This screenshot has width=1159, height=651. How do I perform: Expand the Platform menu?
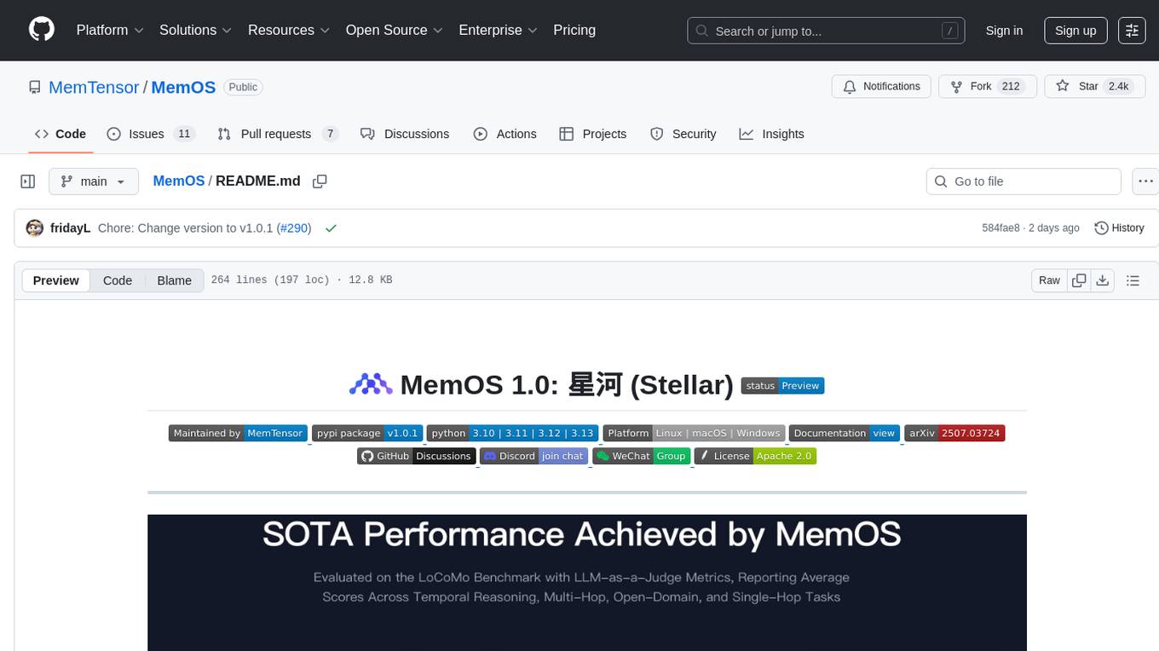click(110, 30)
